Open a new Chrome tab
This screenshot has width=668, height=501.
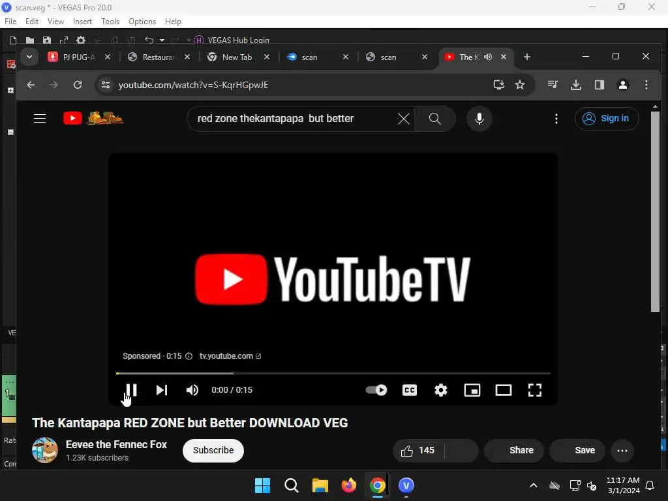coord(527,57)
